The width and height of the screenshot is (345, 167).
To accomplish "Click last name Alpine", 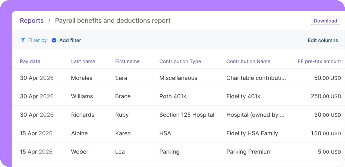I will (x=79, y=133).
